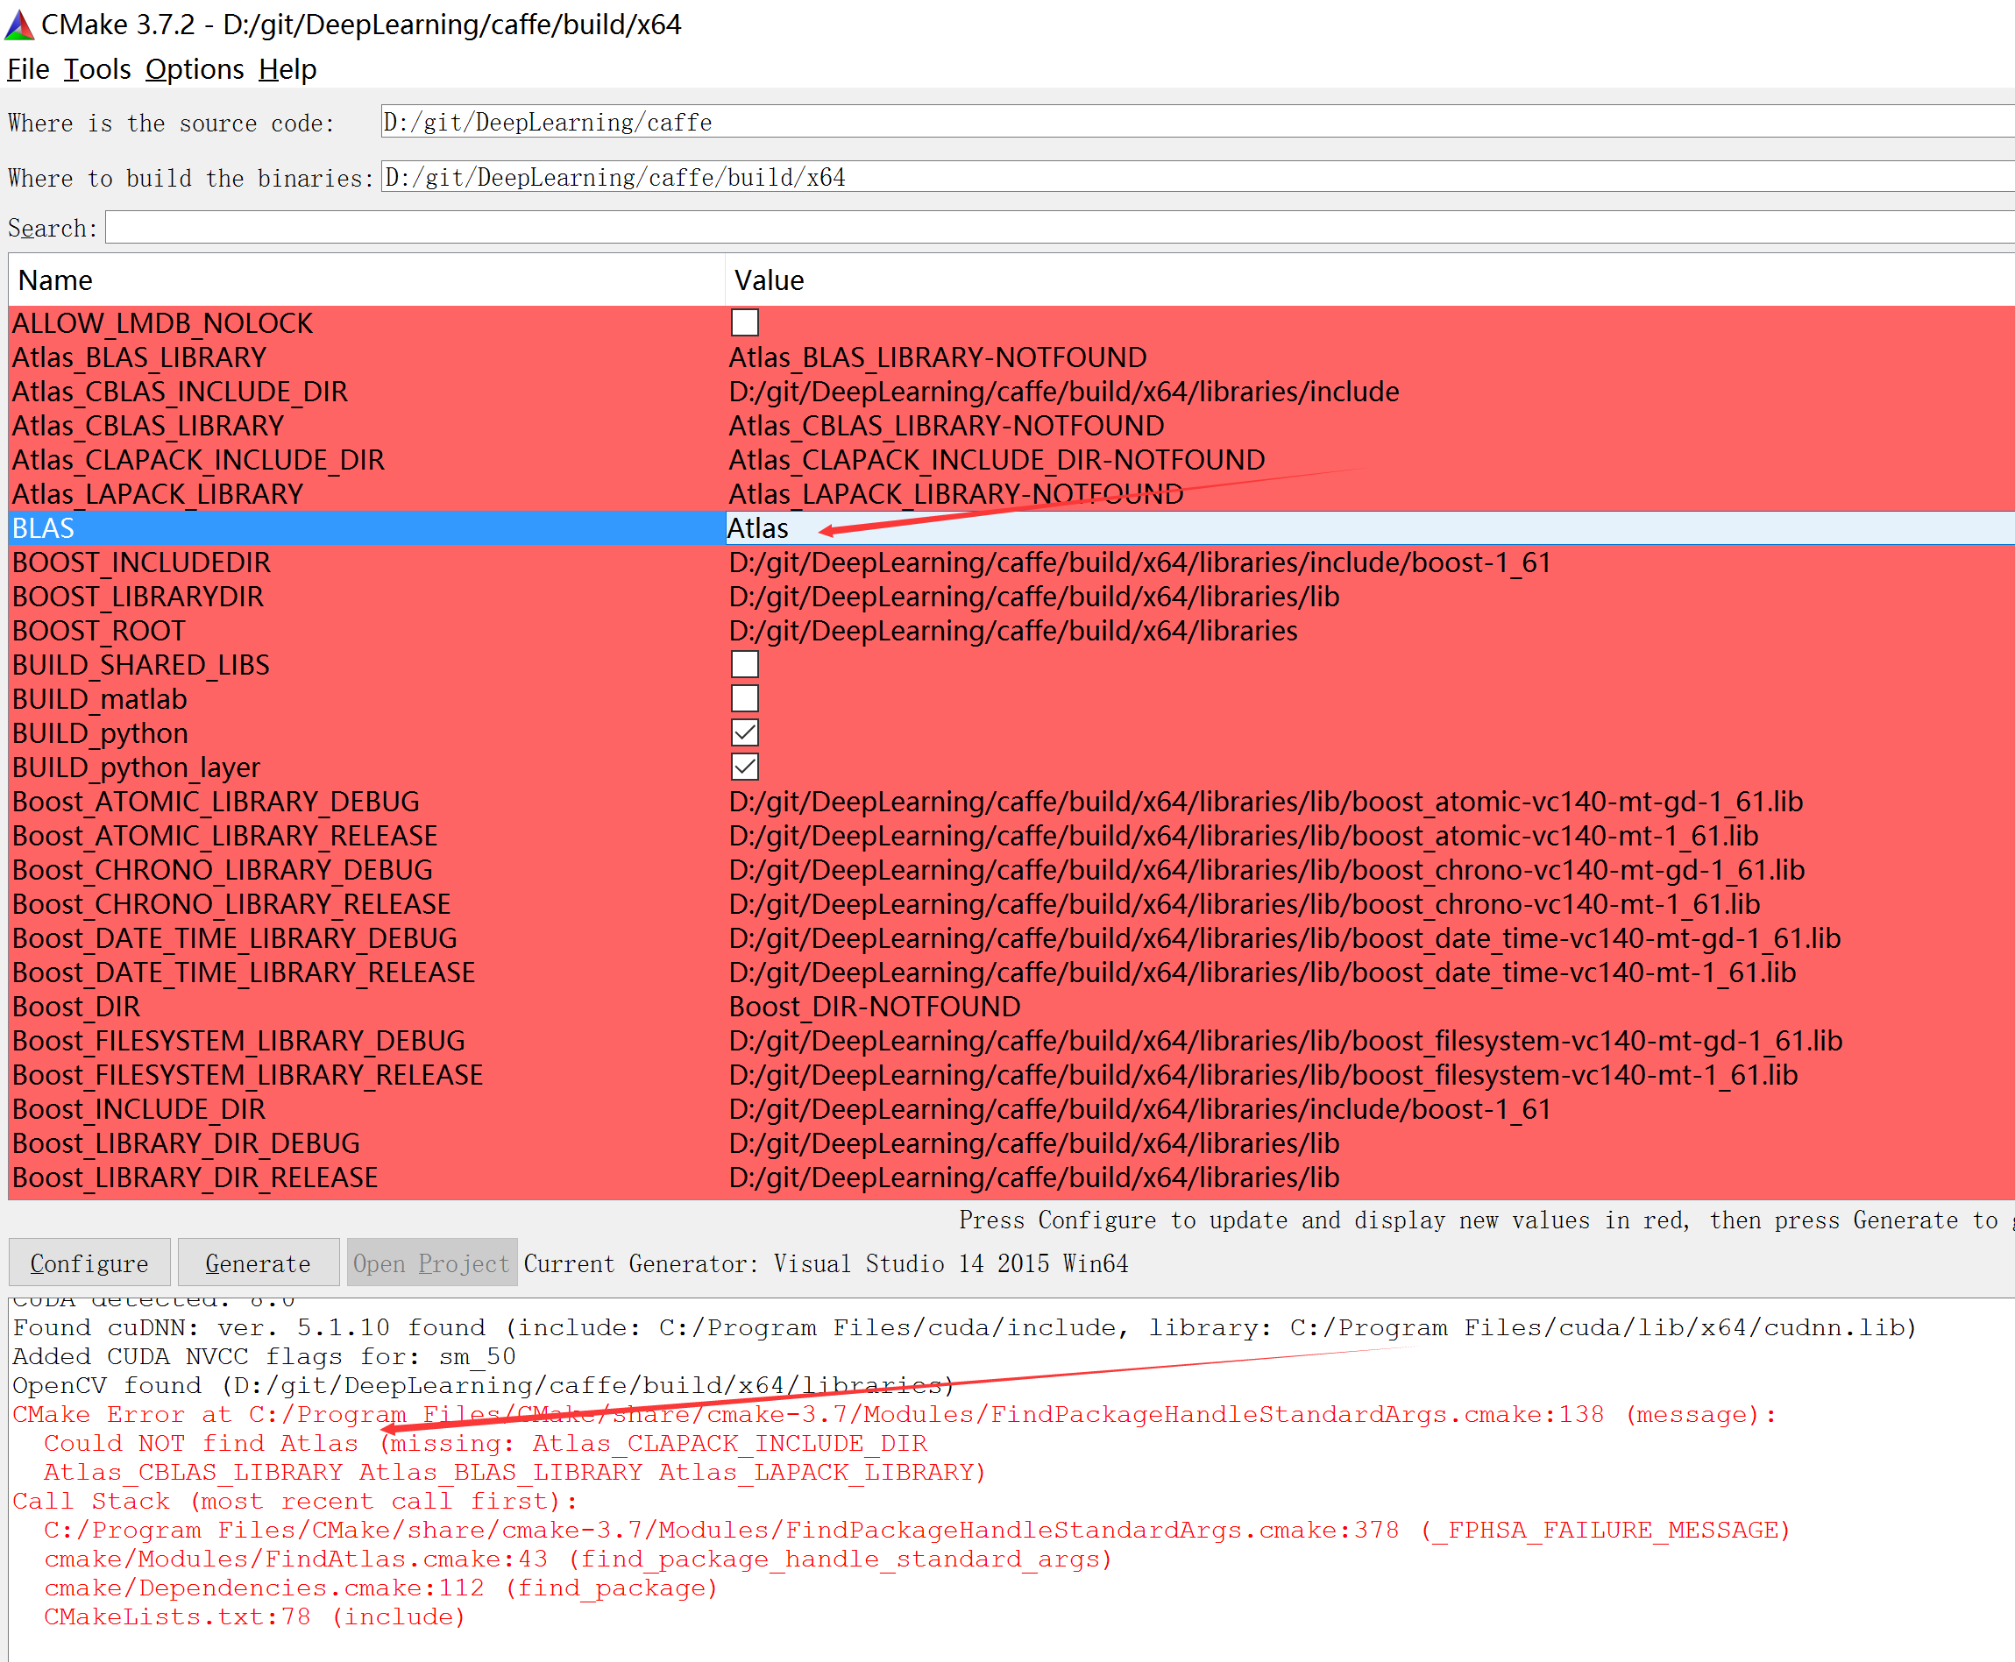Select the Boost_ATOMIC_LIBRARY_DEBUG name cell

pos(365,802)
